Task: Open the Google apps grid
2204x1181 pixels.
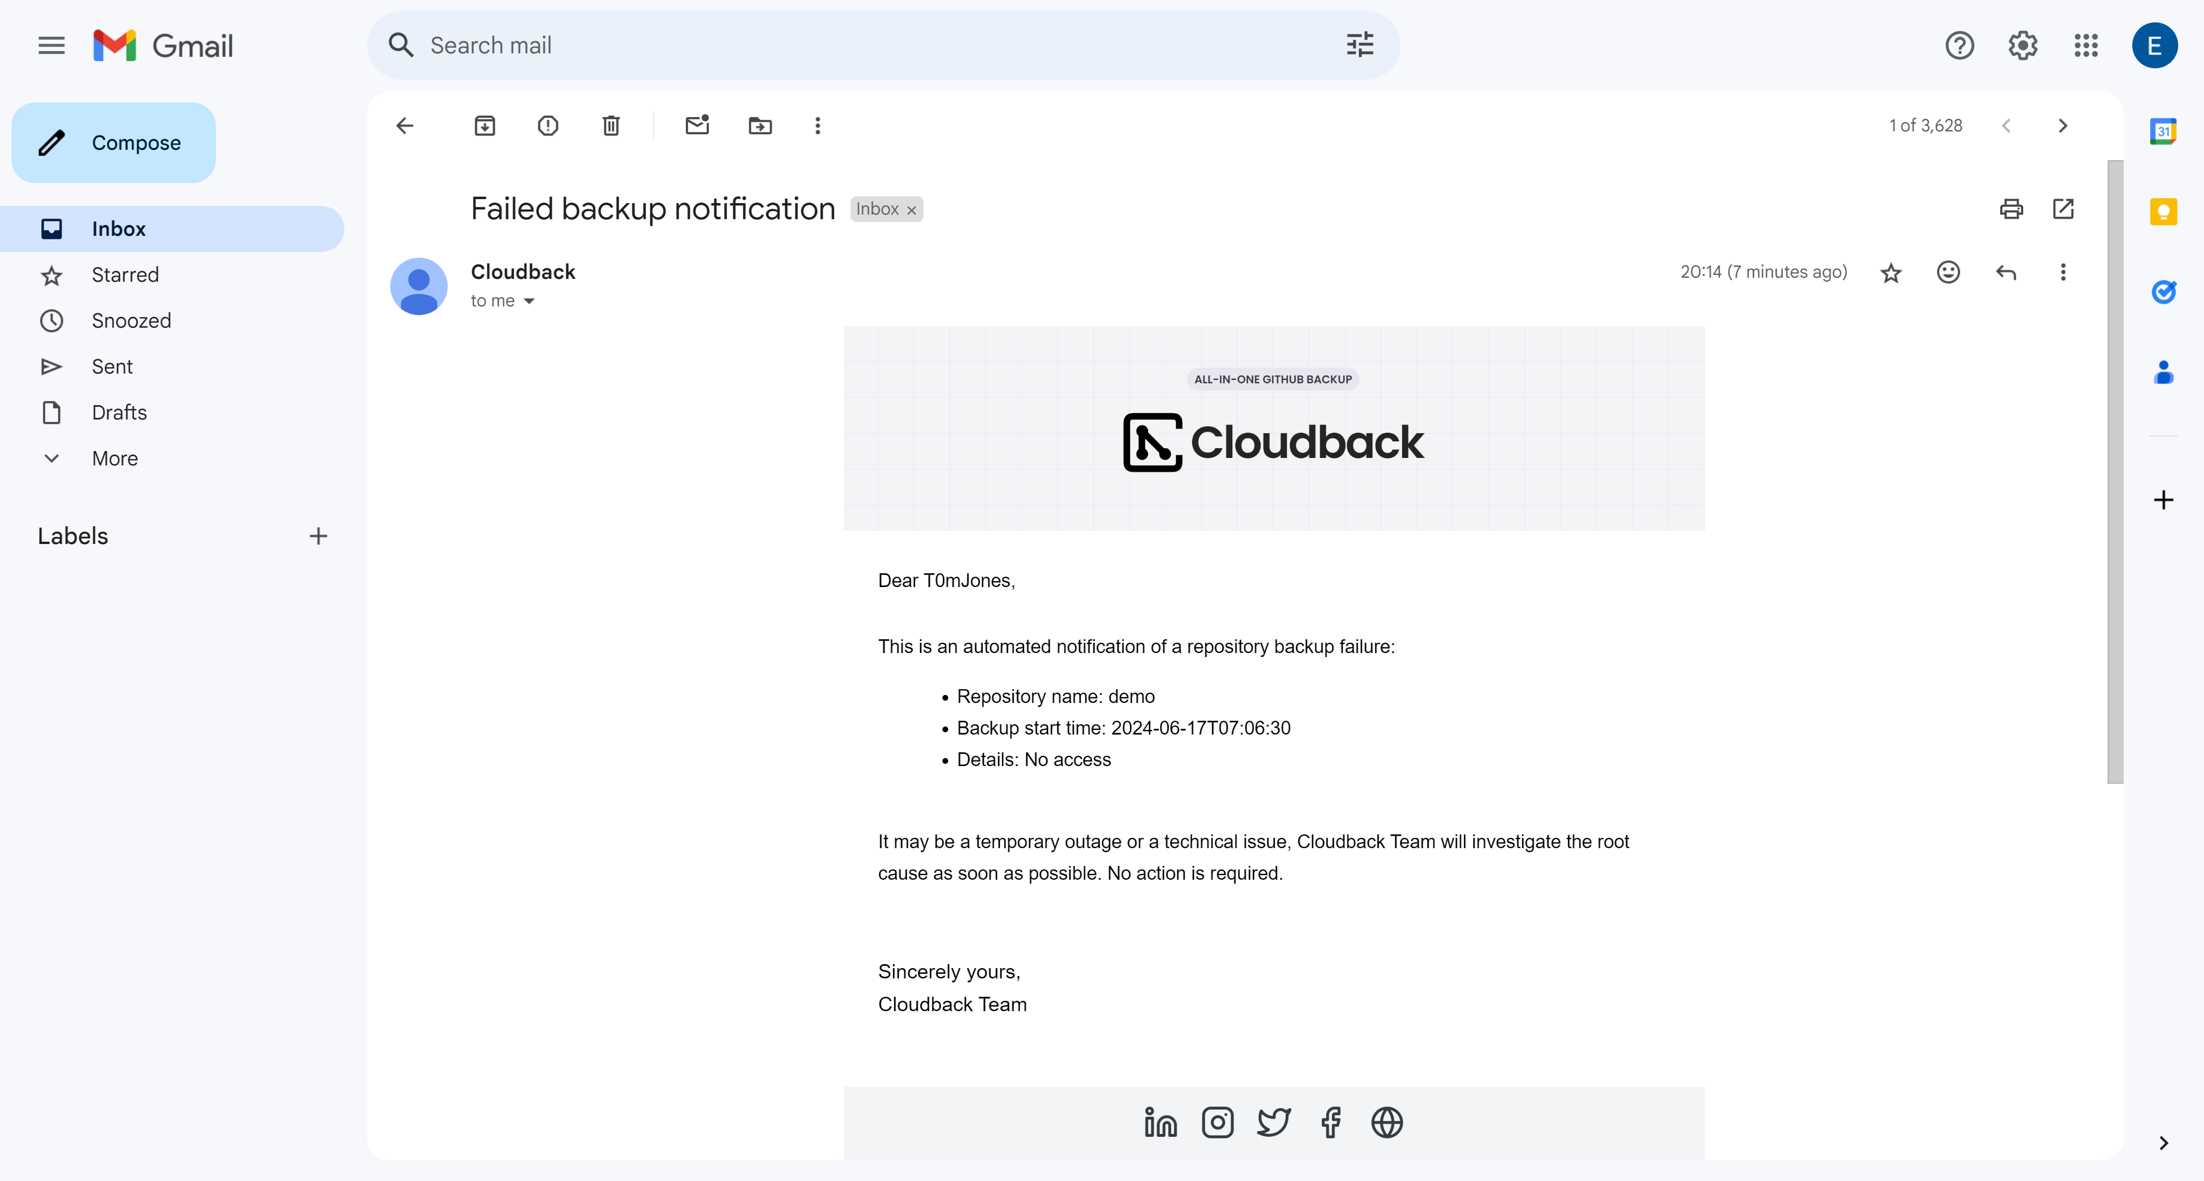Action: (2086, 45)
